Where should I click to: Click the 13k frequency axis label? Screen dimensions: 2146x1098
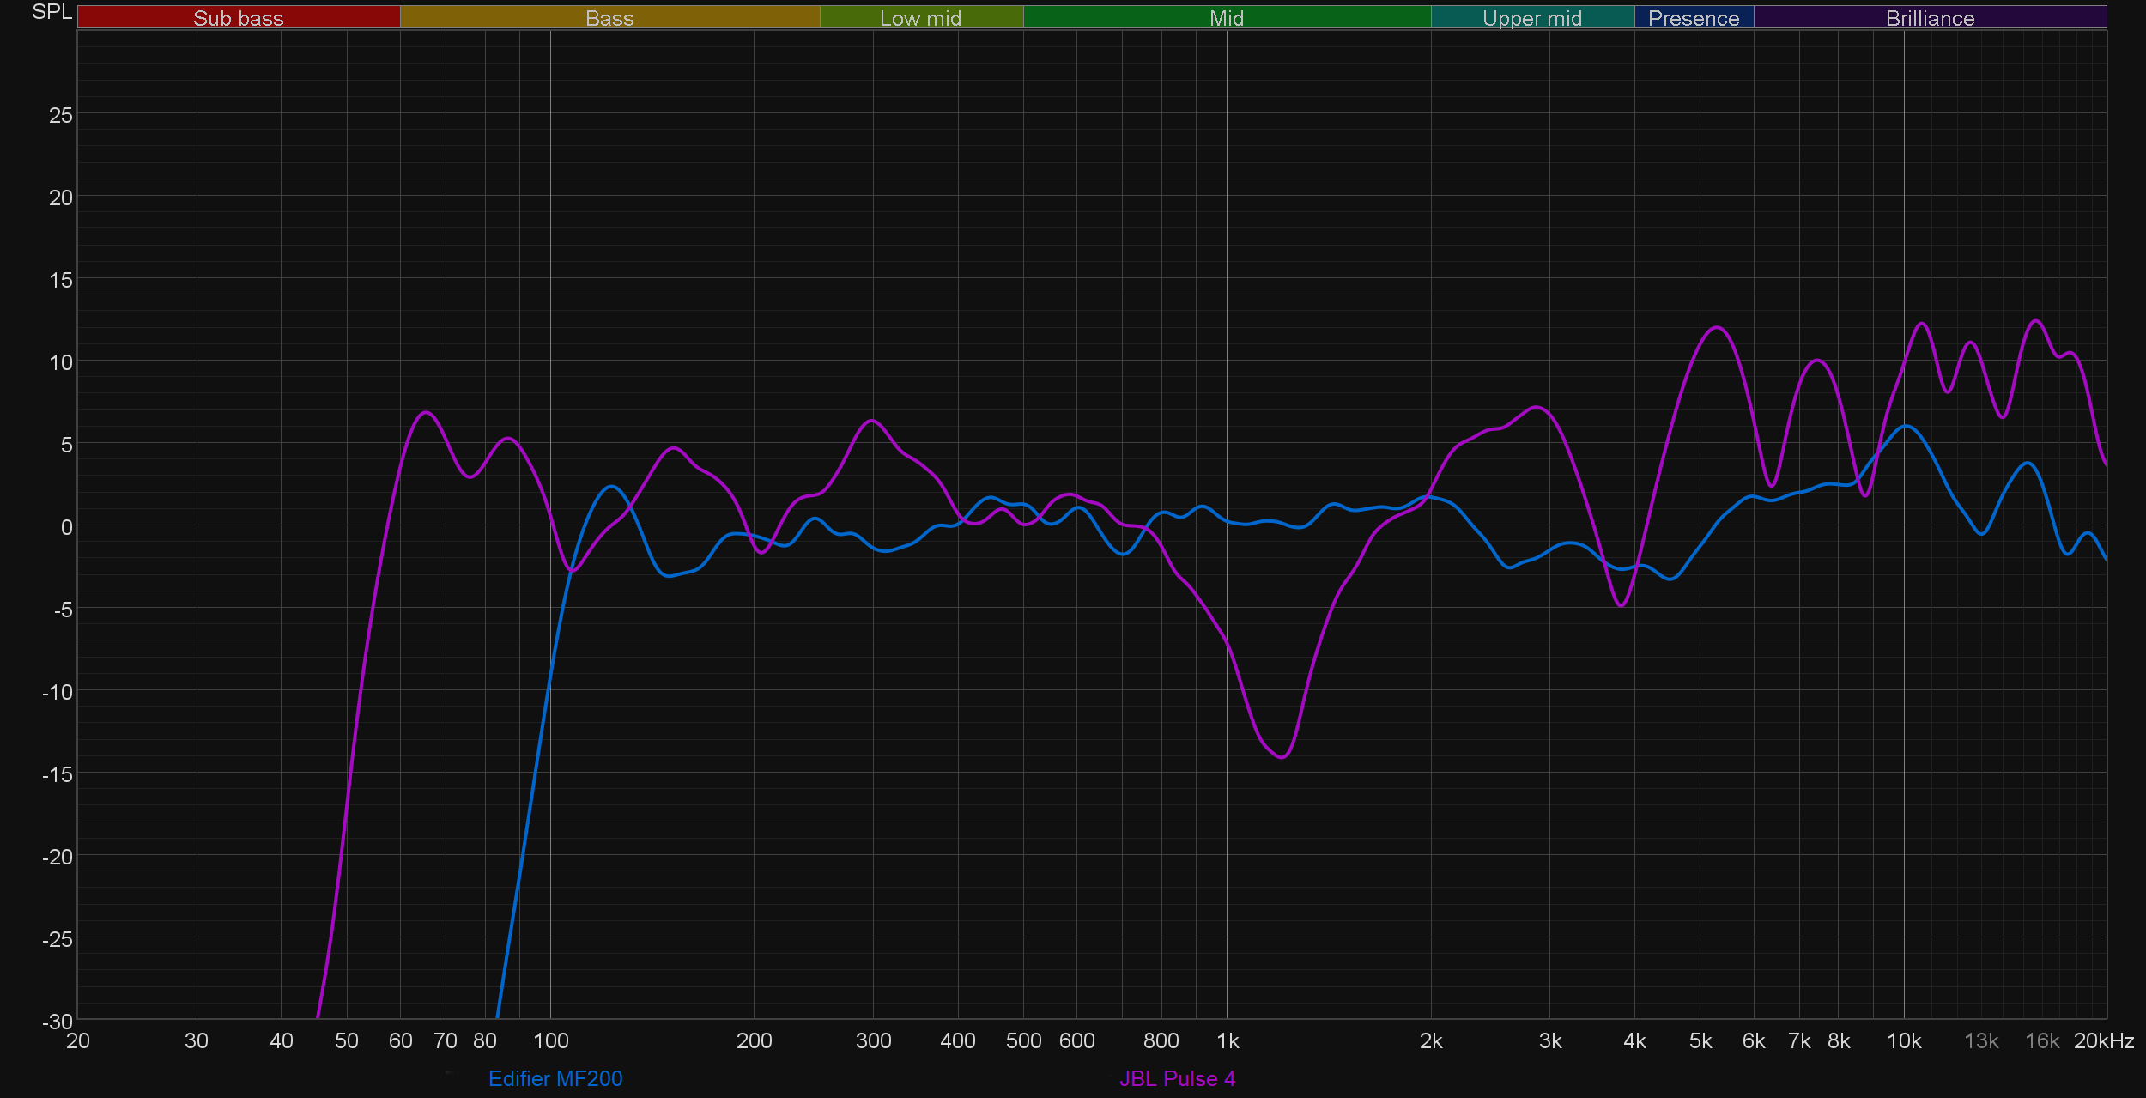[x=1981, y=1041]
